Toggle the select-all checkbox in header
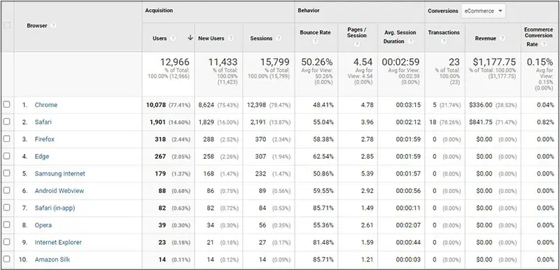 7,26
